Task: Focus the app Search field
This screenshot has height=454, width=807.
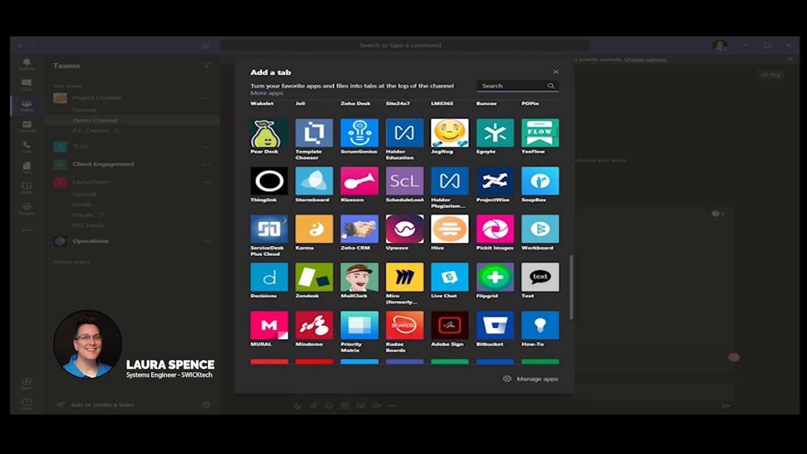Action: (517, 86)
